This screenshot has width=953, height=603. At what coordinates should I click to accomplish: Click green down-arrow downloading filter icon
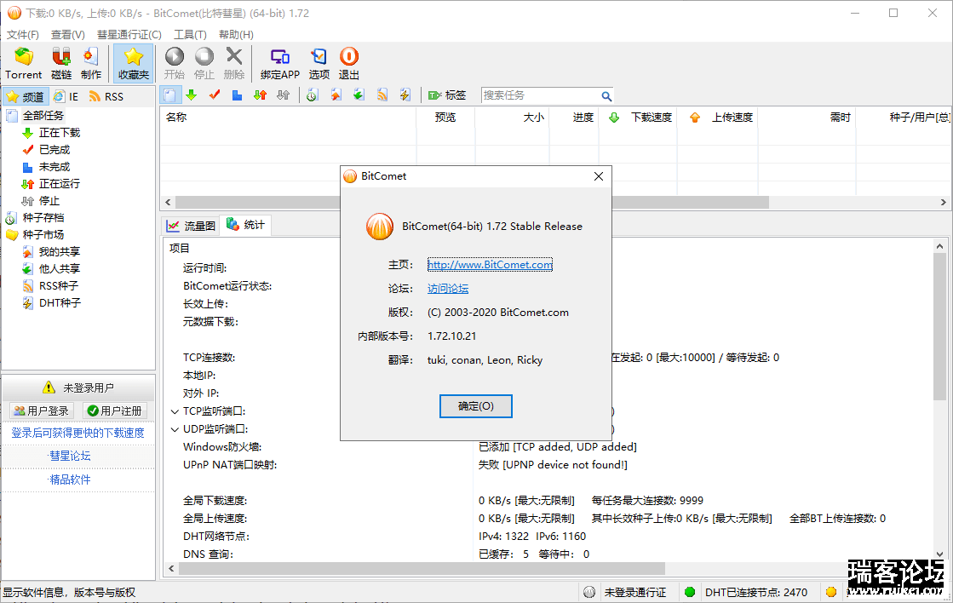(x=192, y=95)
